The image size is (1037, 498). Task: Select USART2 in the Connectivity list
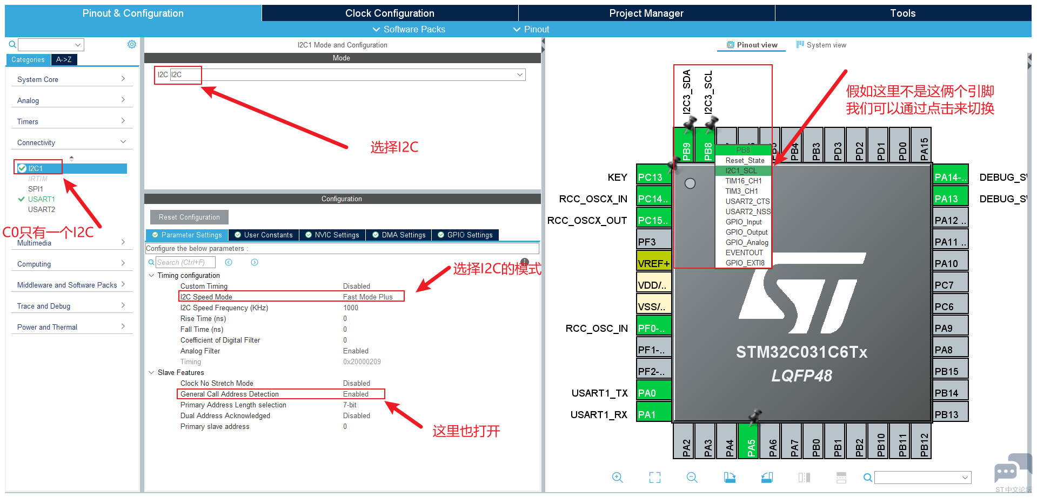click(x=42, y=209)
